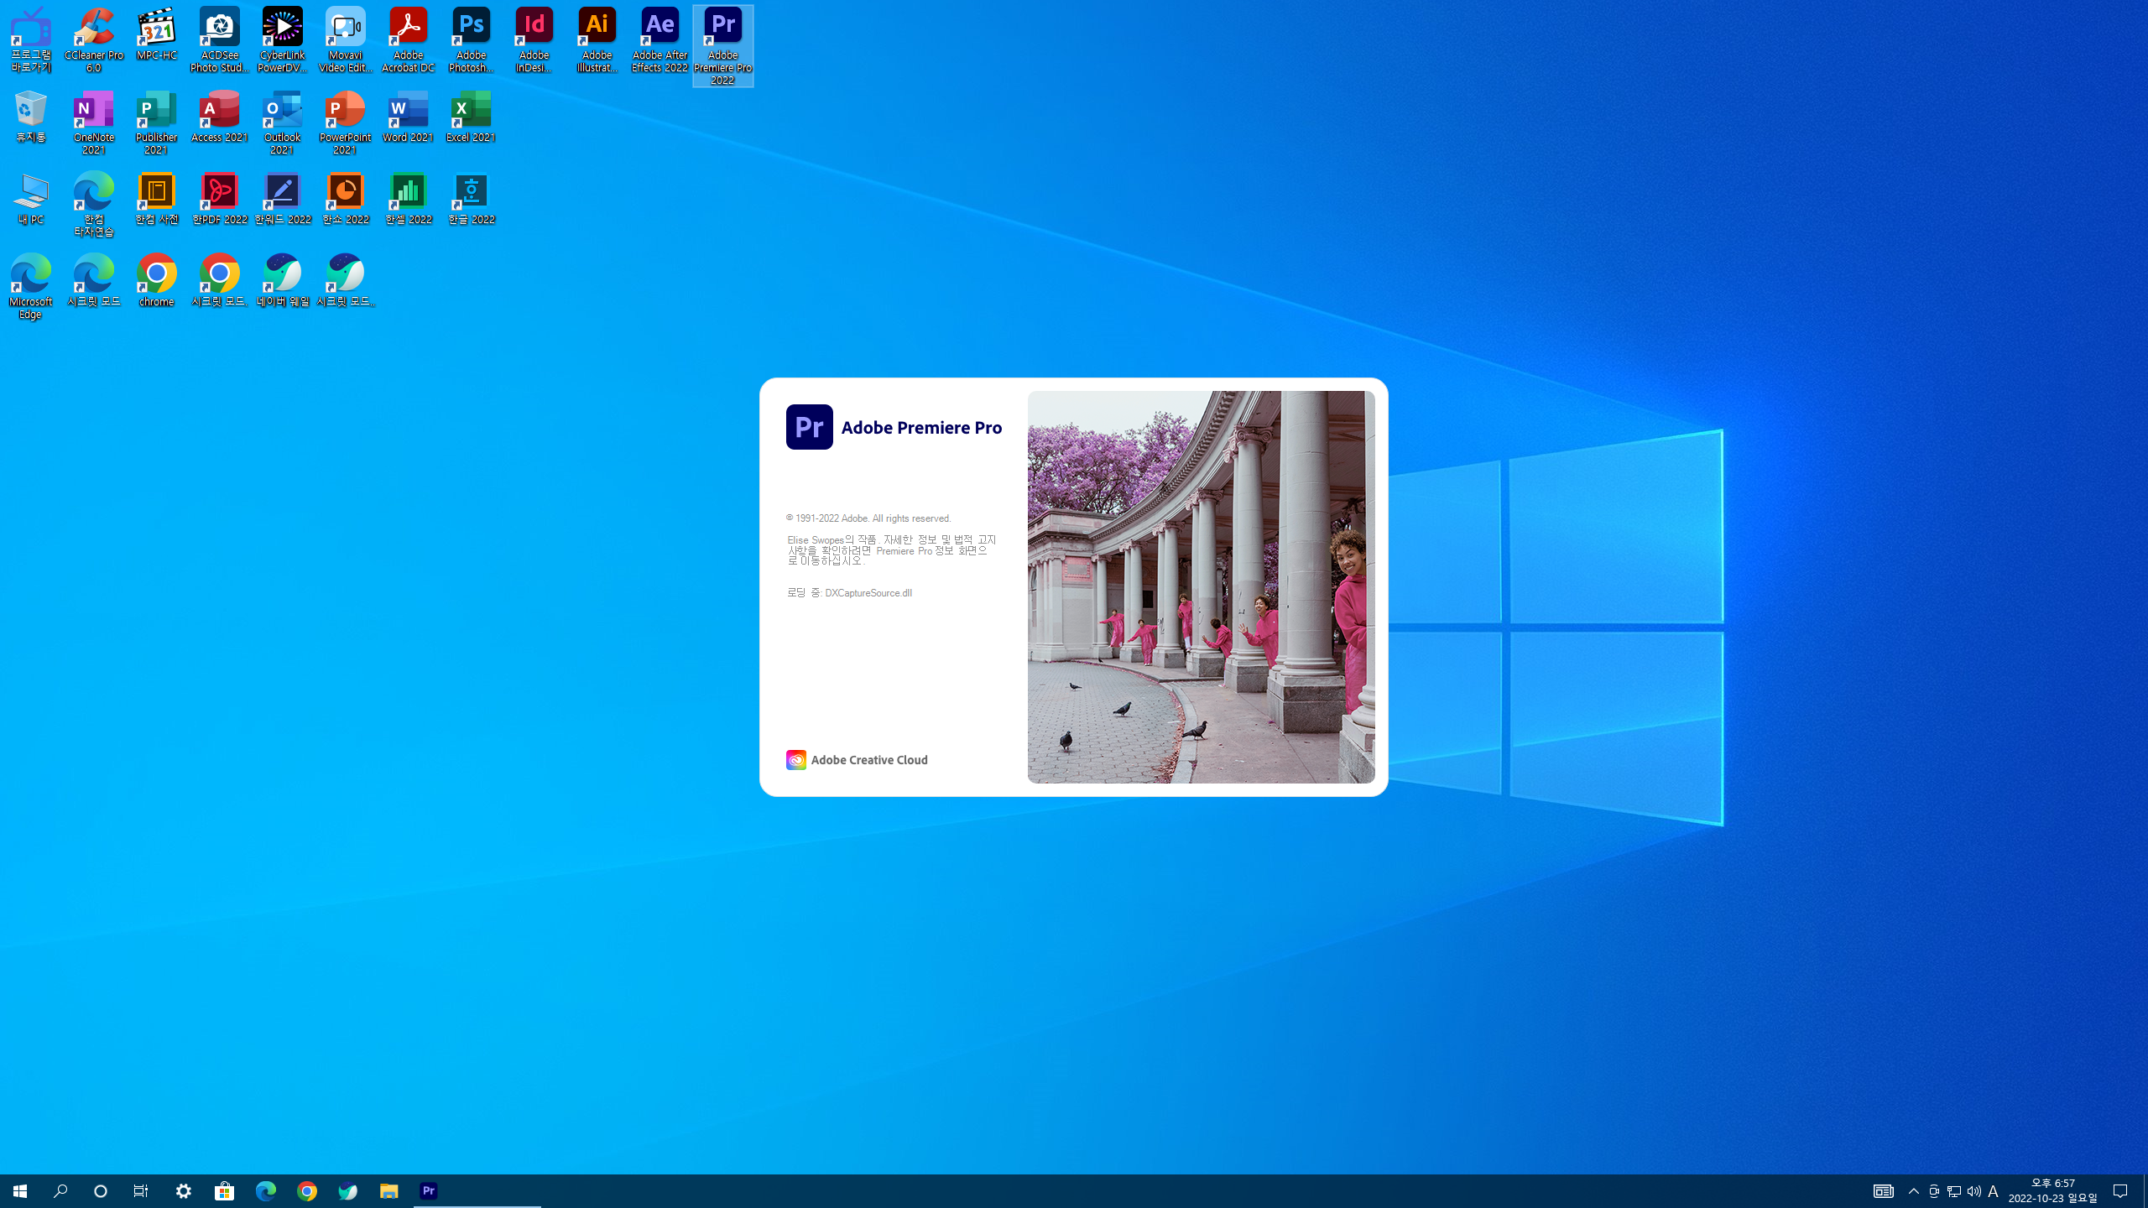Click the taskbar clock and date
The image size is (2148, 1208).
tap(2052, 1191)
